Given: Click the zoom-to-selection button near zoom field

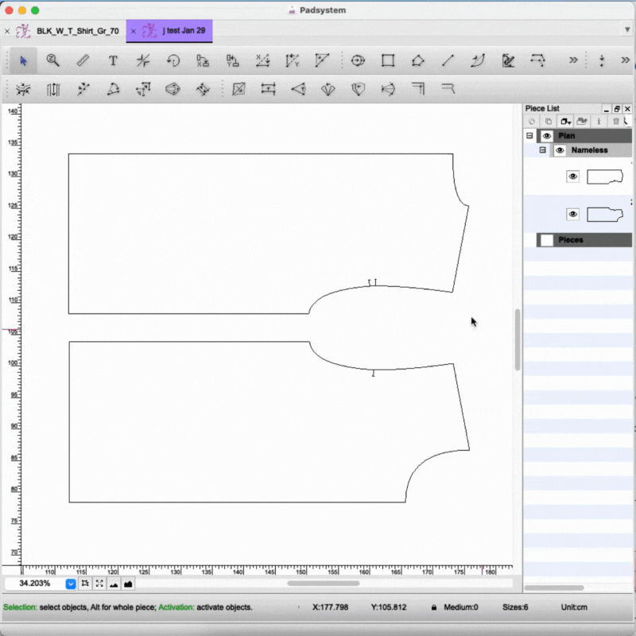Looking at the screenshot, I should point(85,584).
